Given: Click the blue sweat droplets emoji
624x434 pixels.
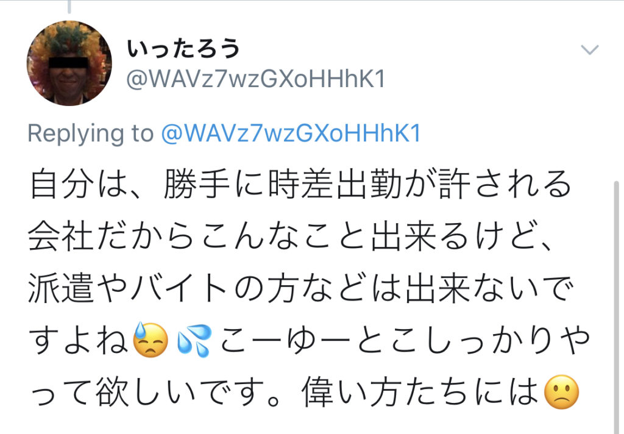Looking at the screenshot, I should click(x=194, y=340).
